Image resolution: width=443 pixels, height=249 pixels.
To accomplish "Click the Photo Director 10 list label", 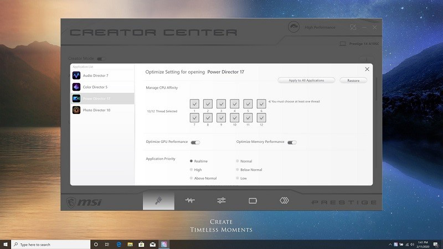I will tap(96, 110).
